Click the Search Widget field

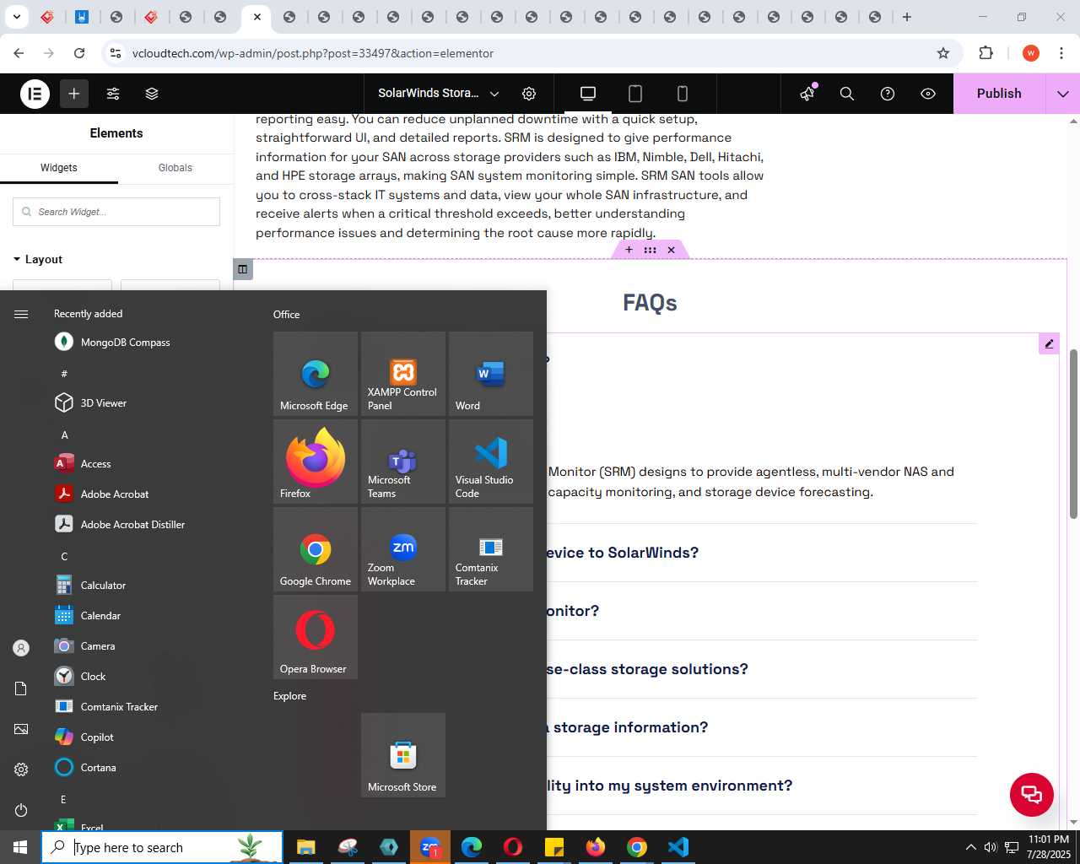116,212
